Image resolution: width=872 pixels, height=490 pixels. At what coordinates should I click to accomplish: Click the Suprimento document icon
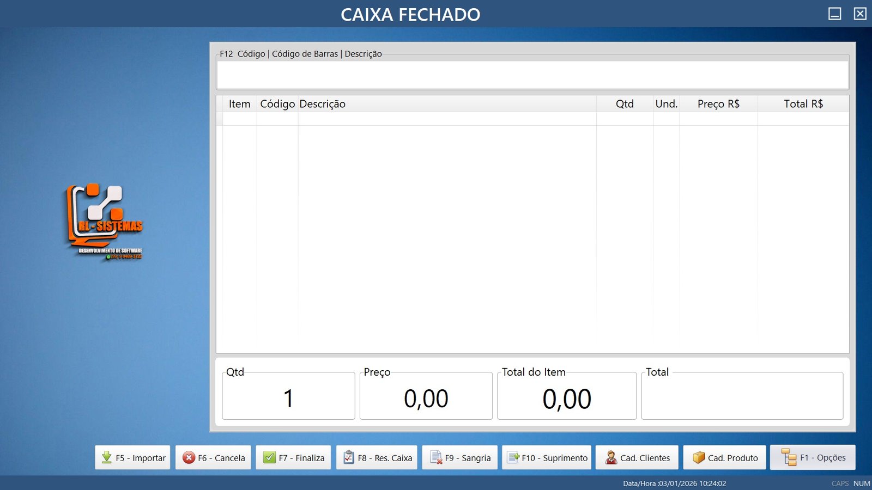(513, 457)
